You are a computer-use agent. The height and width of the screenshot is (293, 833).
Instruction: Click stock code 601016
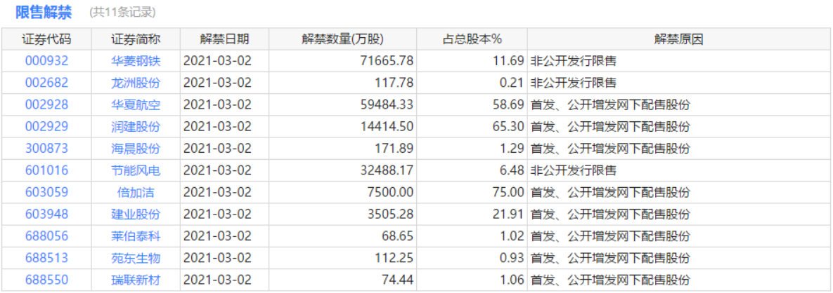[46, 170]
